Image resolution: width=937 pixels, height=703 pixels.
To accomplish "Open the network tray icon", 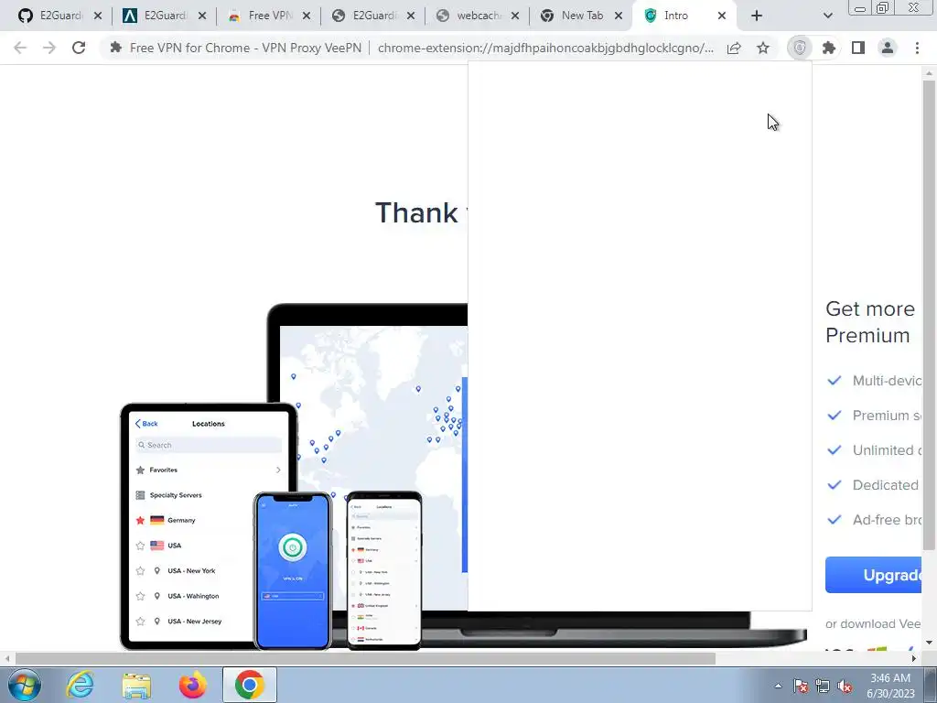I will (x=823, y=686).
